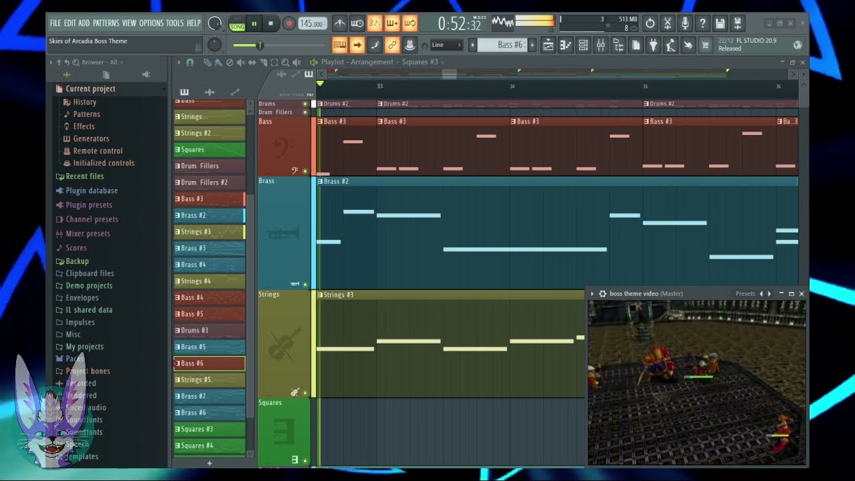Open boss theme video window menu arrow
855x481 pixels.
[x=592, y=294]
